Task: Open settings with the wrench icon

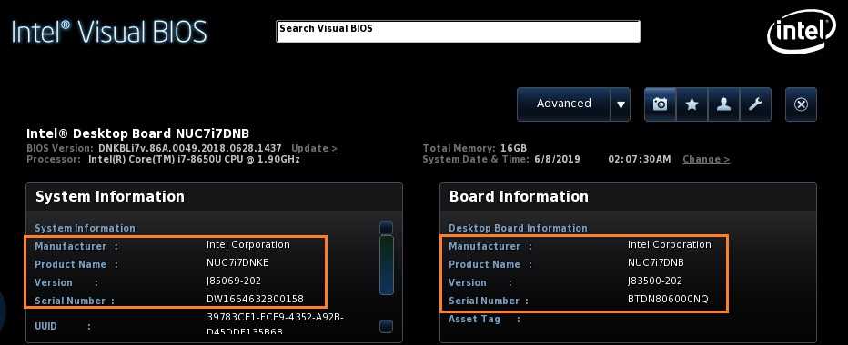Action: pyautogui.click(x=755, y=104)
